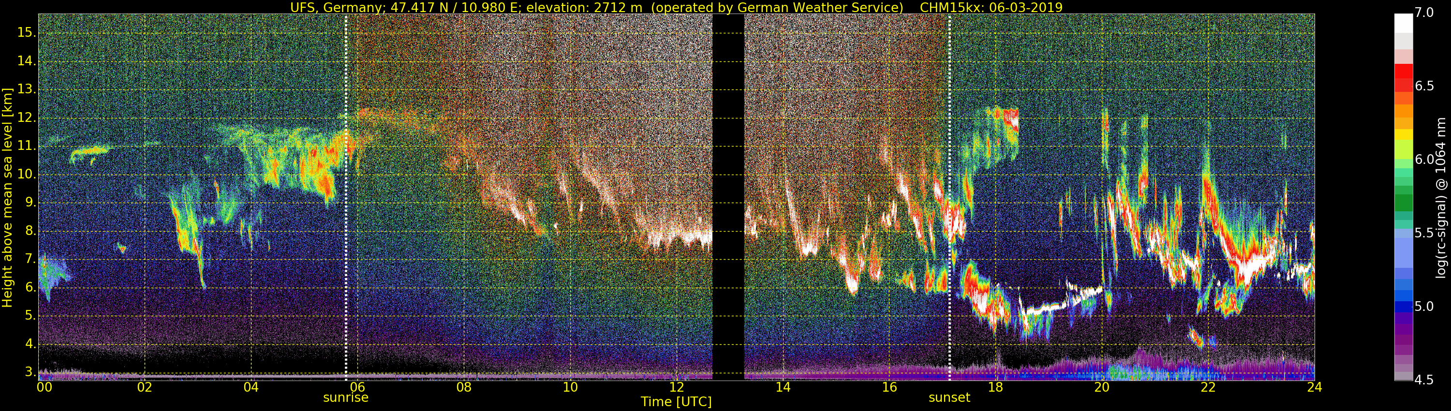Click the '08' time axis tick label
The width and height of the screenshot is (1451, 411).
click(463, 387)
